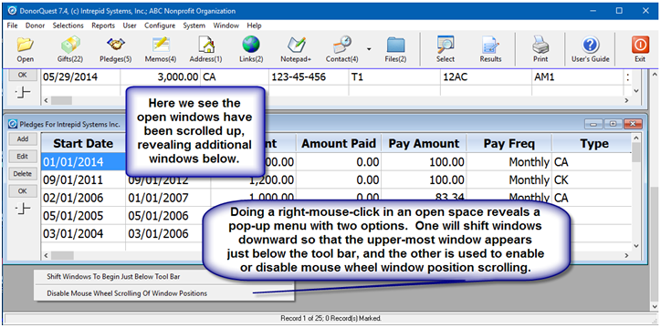
Task: Click the 123-45-456 cell
Action: coord(309,77)
